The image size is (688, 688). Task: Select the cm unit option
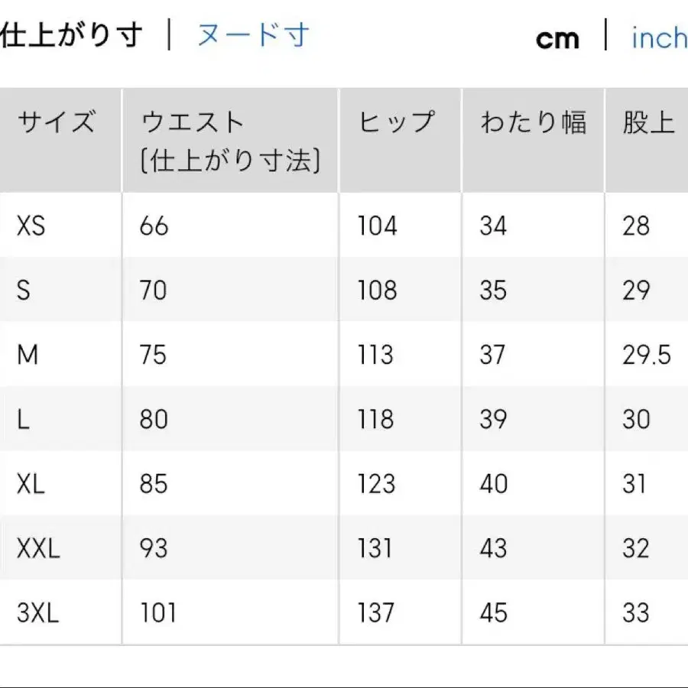(x=558, y=38)
